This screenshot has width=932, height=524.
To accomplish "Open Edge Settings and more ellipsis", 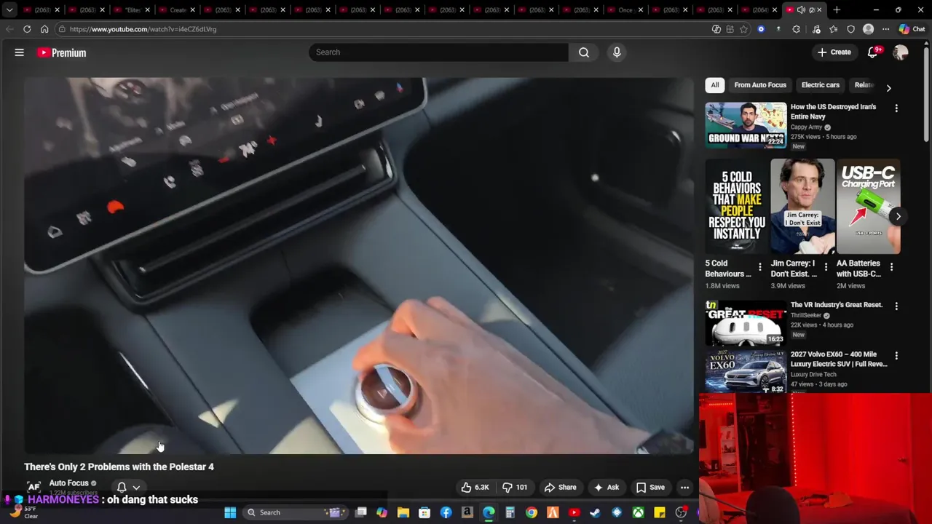I will [885, 29].
